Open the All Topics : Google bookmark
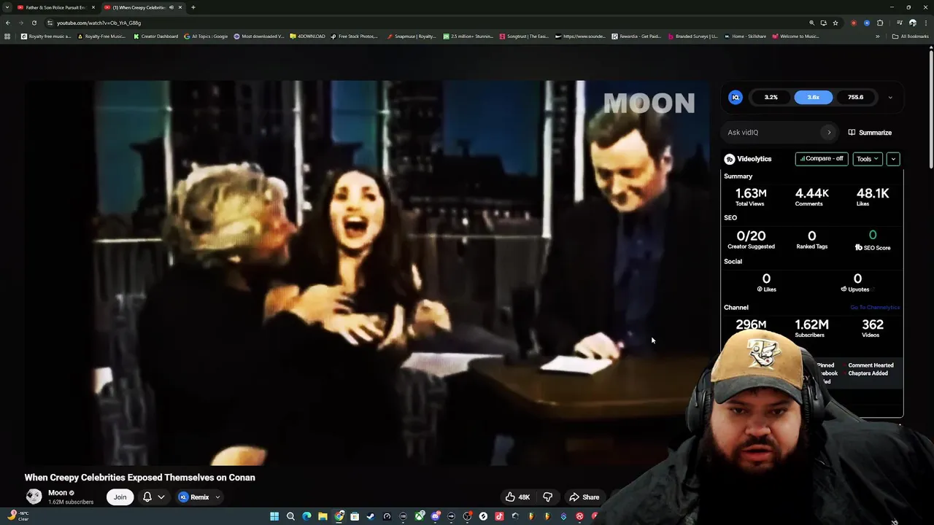The image size is (934, 525). 206,36
